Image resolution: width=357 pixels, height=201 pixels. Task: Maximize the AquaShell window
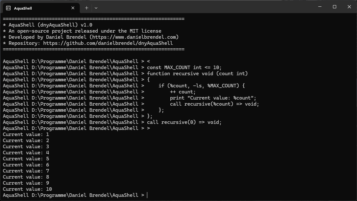click(x=335, y=7)
